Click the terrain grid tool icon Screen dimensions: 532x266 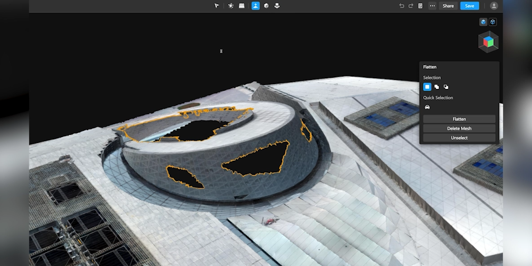[x=242, y=6]
